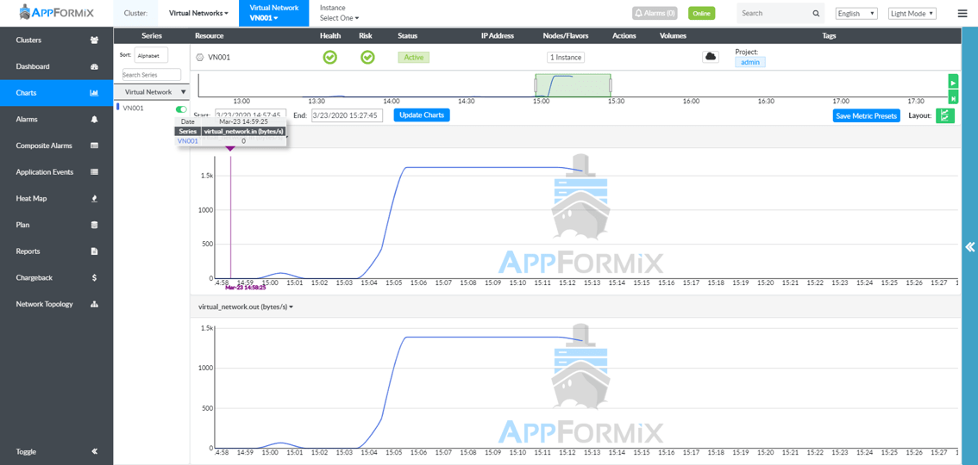Screen dimensions: 978x465
Task: Click the Plan database icon
Action: tap(94, 225)
